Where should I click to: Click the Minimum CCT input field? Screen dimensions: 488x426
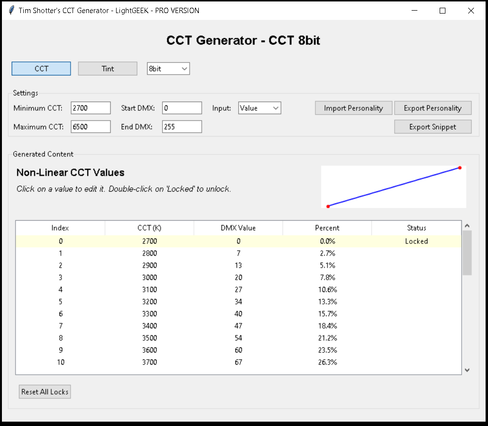90,108
